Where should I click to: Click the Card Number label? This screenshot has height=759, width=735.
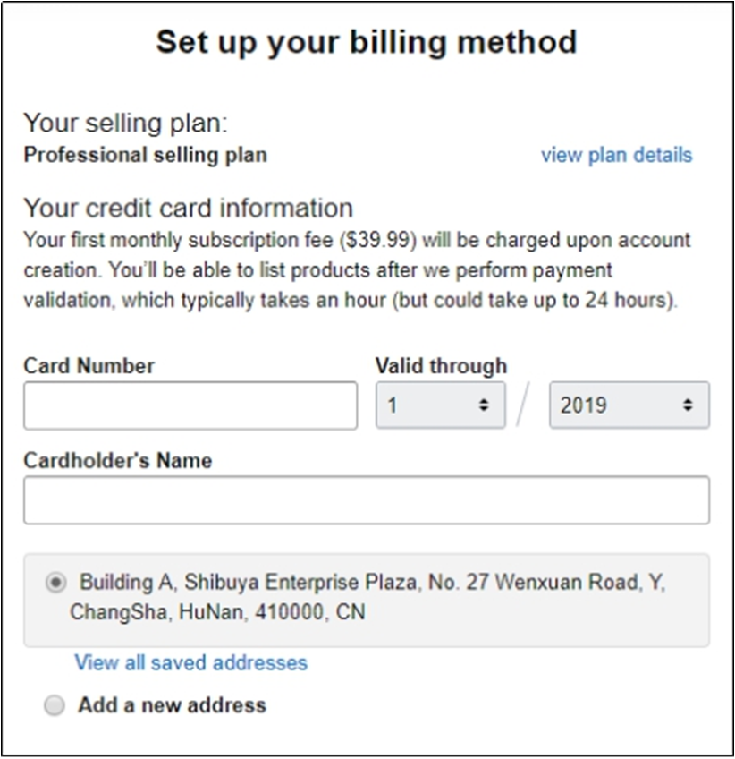89,365
